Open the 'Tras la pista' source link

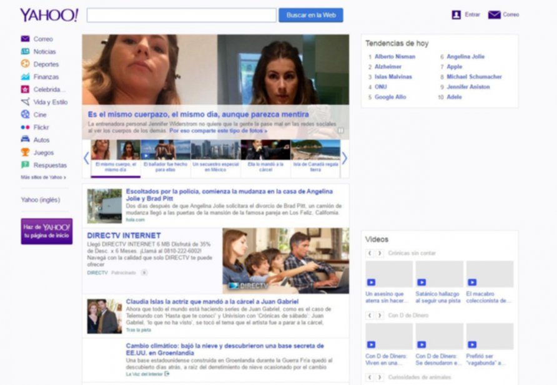point(139,330)
